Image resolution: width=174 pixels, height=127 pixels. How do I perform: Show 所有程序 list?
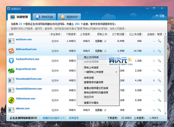[74, 118]
